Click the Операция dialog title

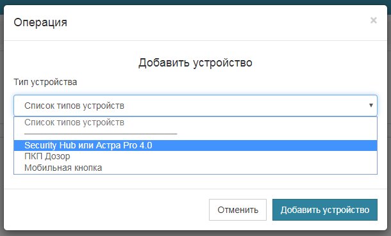(40, 22)
